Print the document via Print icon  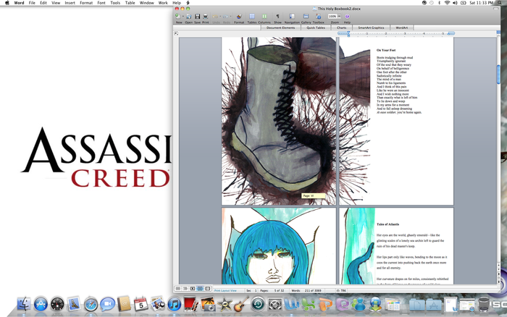(x=205, y=16)
